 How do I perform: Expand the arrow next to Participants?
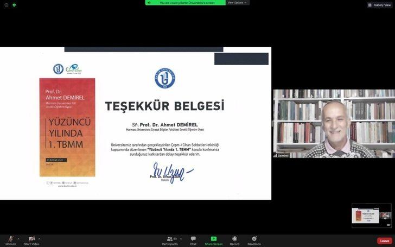(181, 239)
